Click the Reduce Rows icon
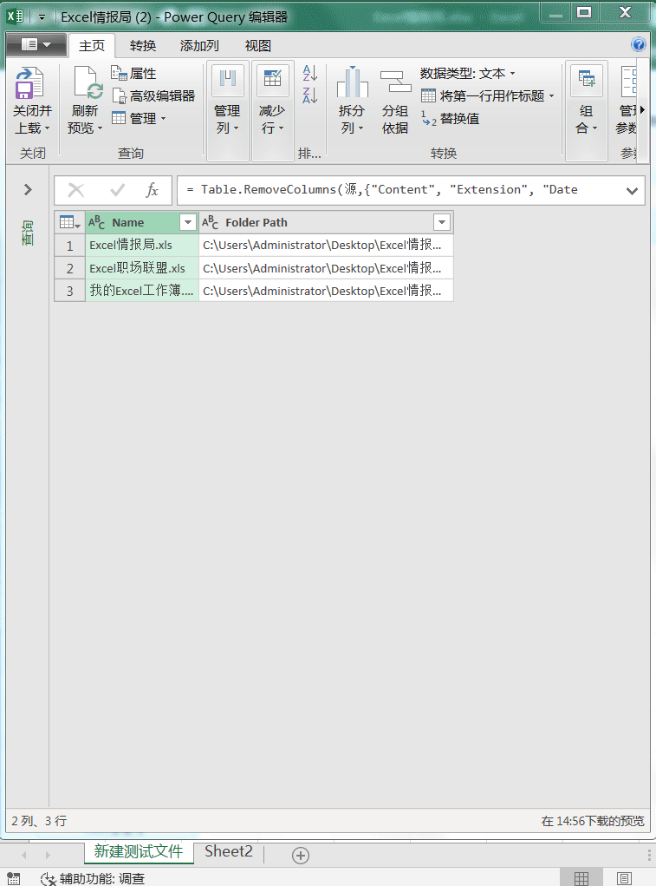This screenshot has height=886, width=656. 272,81
